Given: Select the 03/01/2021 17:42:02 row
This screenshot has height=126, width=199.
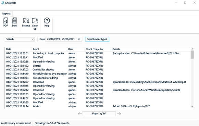Looking at the screenshot, I should 98,99.
